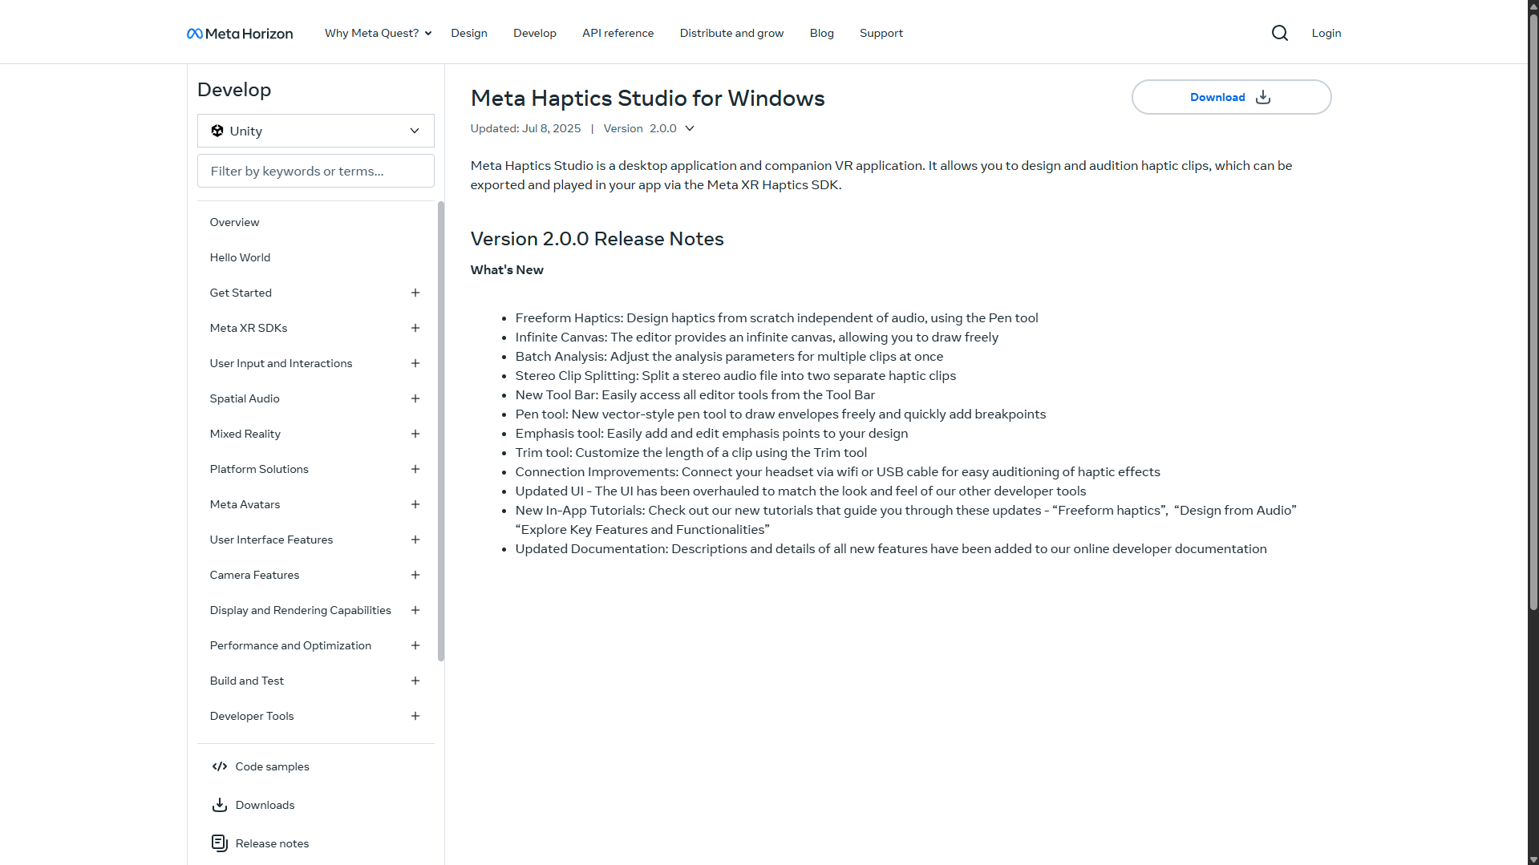This screenshot has height=865, width=1539.
Task: Open the Support page
Action: click(881, 33)
